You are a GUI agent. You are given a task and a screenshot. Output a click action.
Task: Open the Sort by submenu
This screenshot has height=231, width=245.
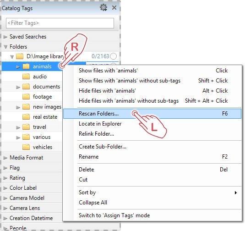coord(152,192)
